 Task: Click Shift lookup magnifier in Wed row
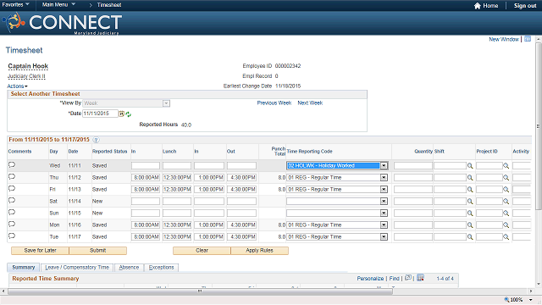pyautogui.click(x=470, y=166)
